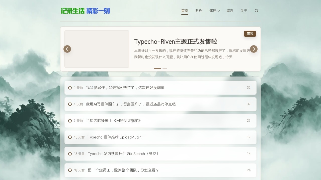Image resolution: width=321 pixels, height=180 pixels.
Task: Click the featured post excerpt text
Action: point(193,54)
